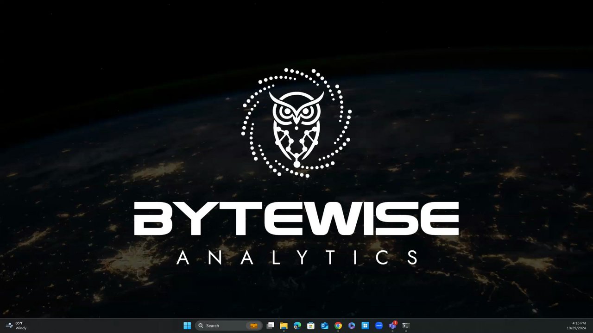This screenshot has height=333, width=593.
Task: Launch Microsoft Edge from the taskbar
Action: coord(297,326)
